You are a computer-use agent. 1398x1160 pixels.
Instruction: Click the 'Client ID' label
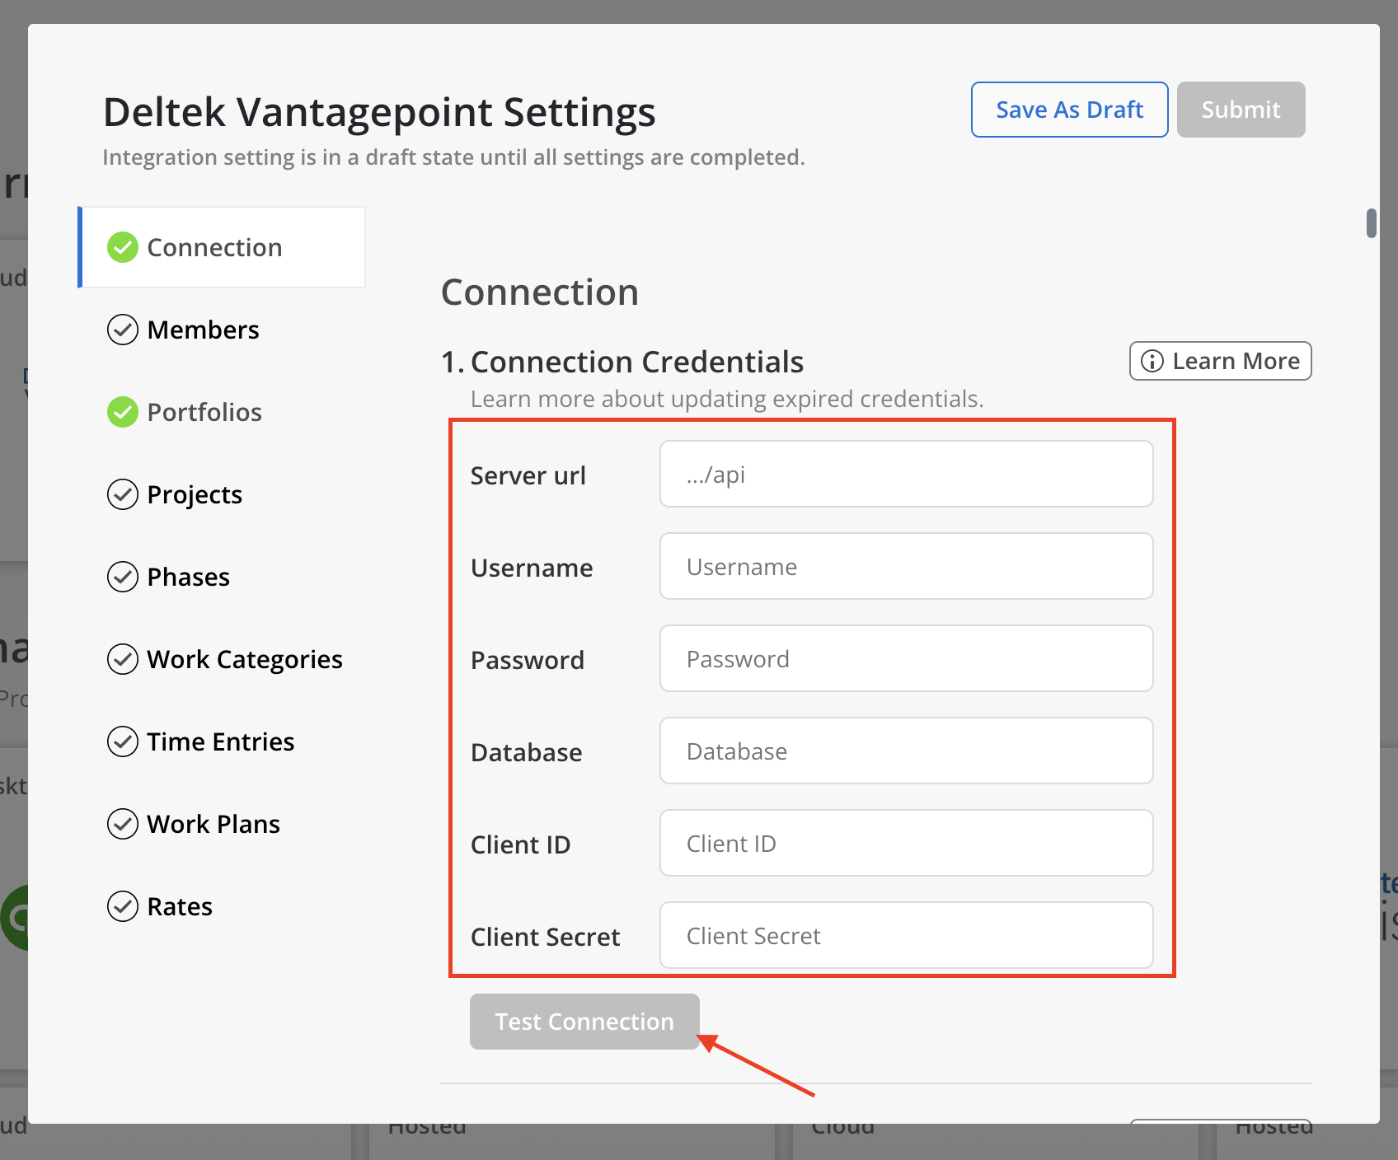tap(520, 844)
